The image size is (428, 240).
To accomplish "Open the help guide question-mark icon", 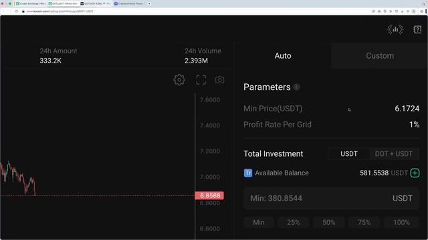I will click(x=417, y=29).
